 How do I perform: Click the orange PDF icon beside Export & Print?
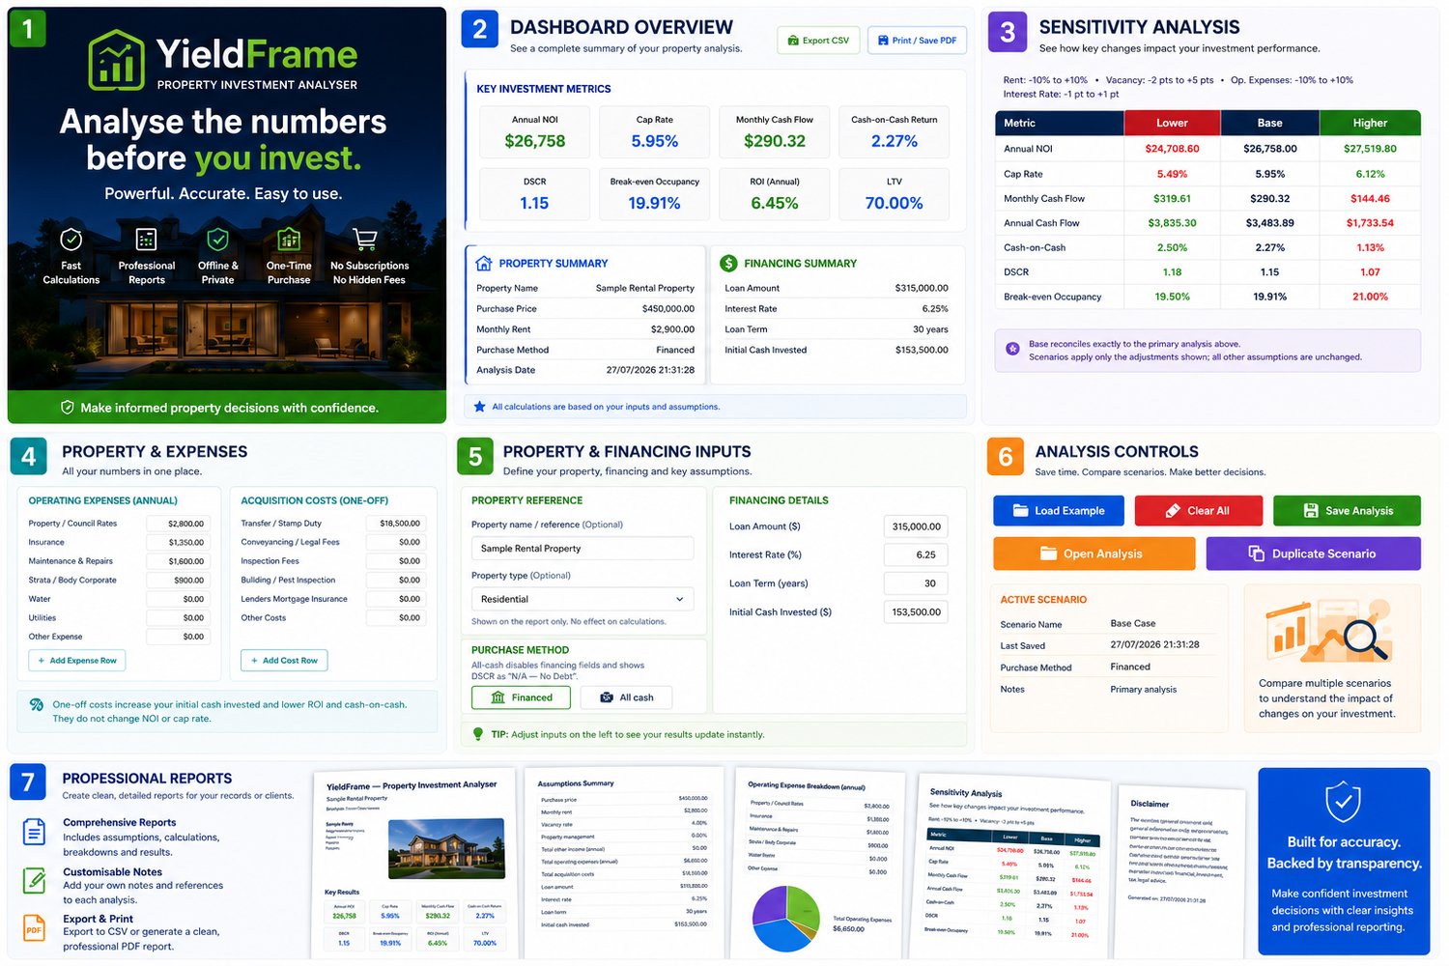coord(34,929)
